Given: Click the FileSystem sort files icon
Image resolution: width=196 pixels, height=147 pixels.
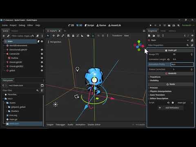Looking at the screenshot, I should point(42,90).
